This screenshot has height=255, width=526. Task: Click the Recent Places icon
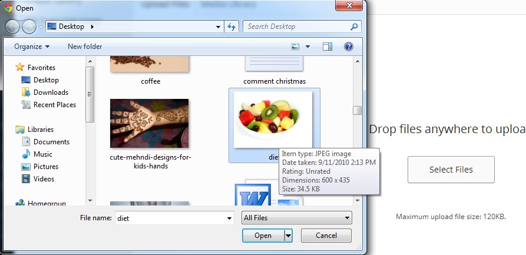[26, 104]
